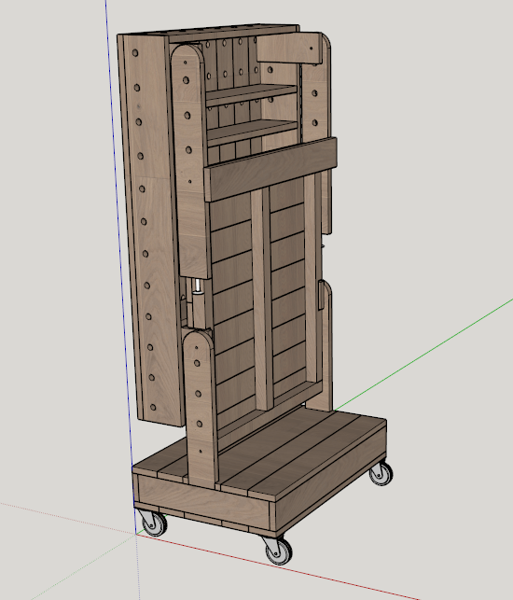Select the rear-right caster wheel
513x600 pixels.
381,473
